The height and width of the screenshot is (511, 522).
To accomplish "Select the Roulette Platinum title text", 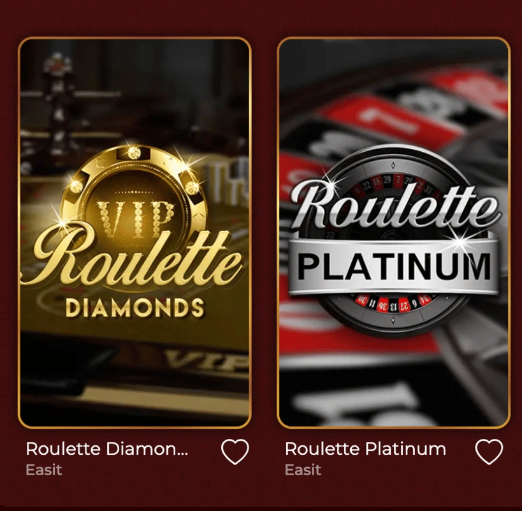I will tap(365, 448).
